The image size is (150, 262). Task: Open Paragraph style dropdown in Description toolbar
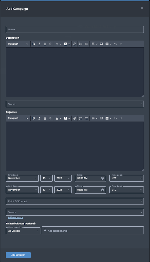click(x=18, y=44)
